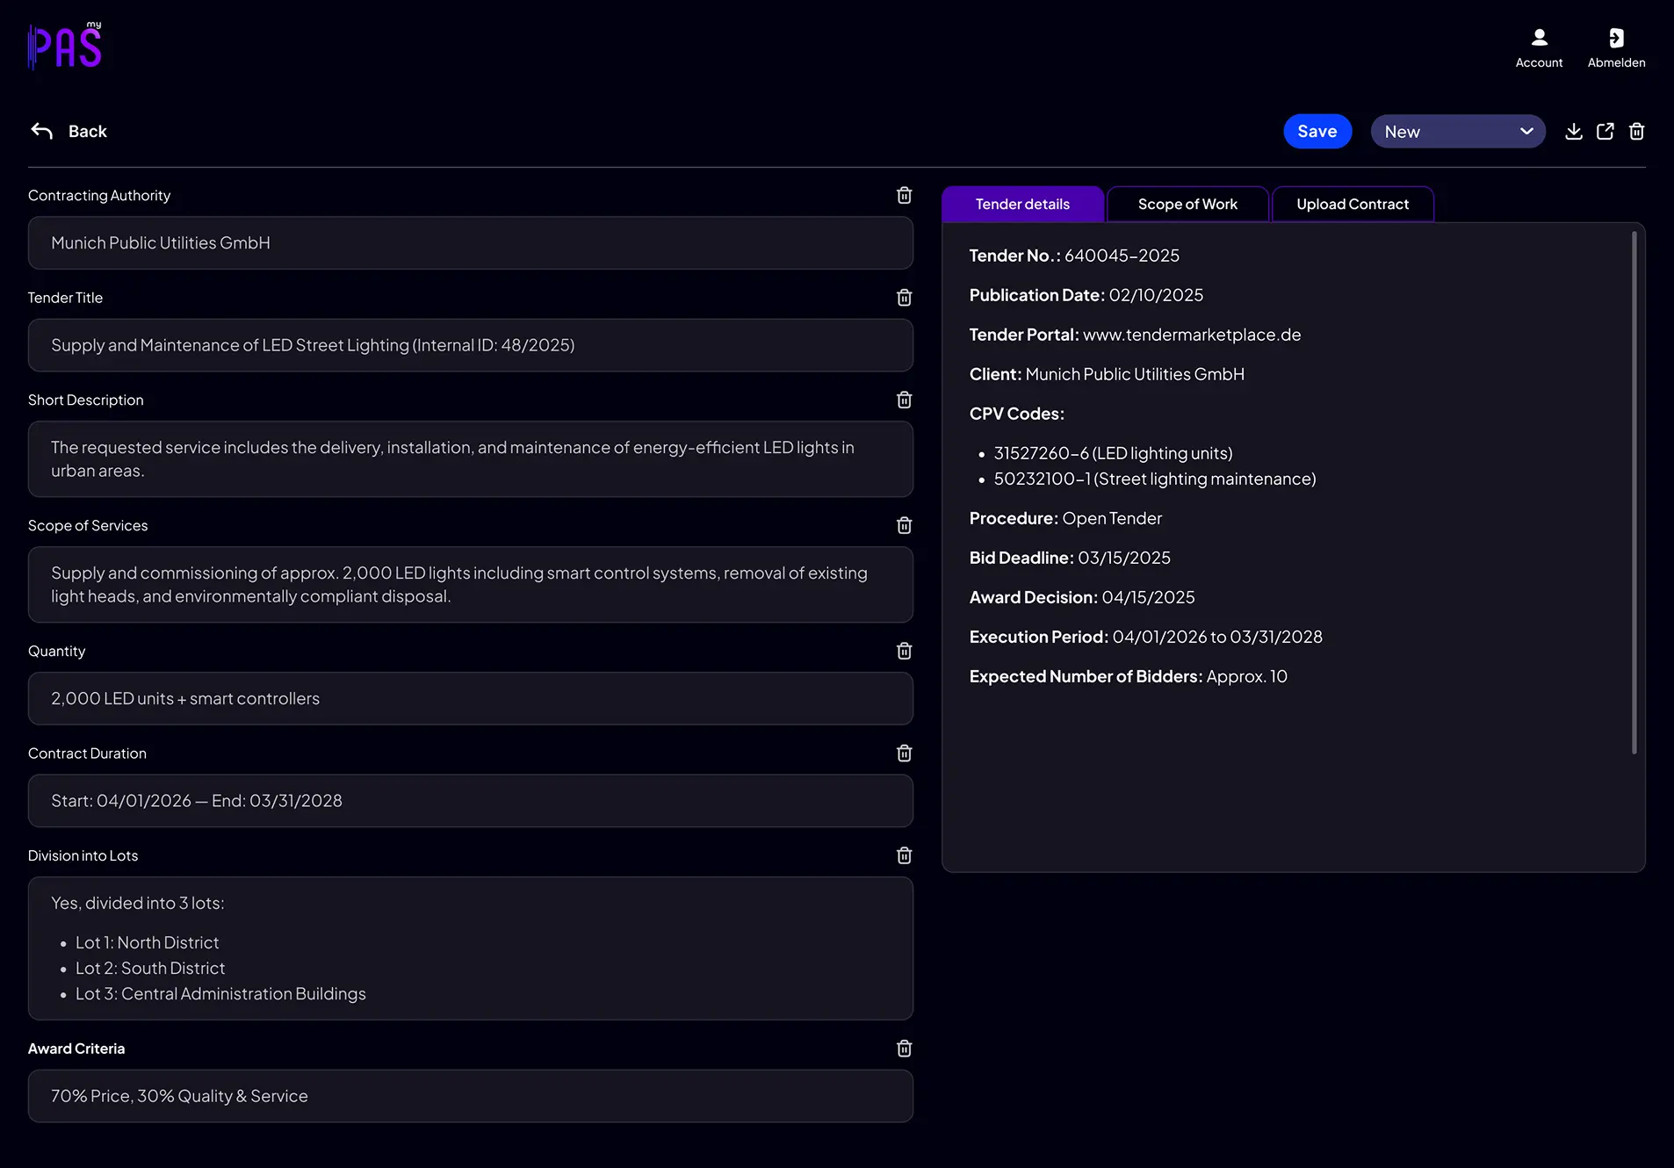Switch to the Scope of Work tab
The height and width of the screenshot is (1168, 1674).
pos(1187,204)
